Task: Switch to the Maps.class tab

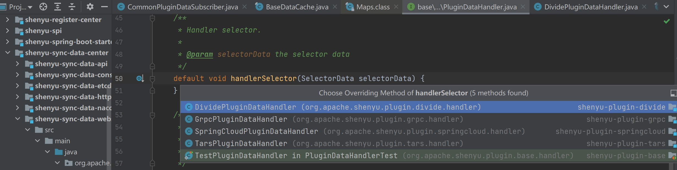Action: (x=373, y=7)
